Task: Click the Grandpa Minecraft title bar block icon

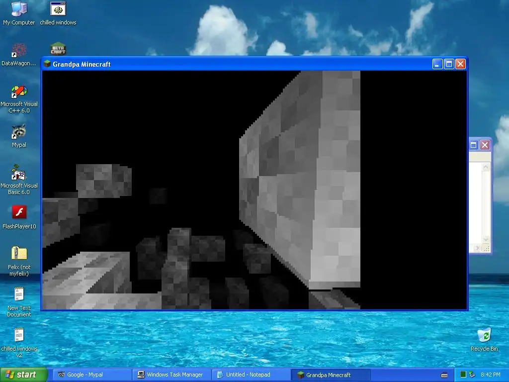Action: pyautogui.click(x=47, y=64)
